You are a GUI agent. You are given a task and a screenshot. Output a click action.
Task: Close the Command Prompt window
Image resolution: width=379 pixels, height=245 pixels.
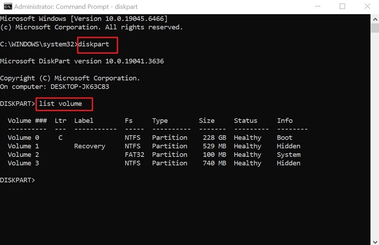[367, 7]
